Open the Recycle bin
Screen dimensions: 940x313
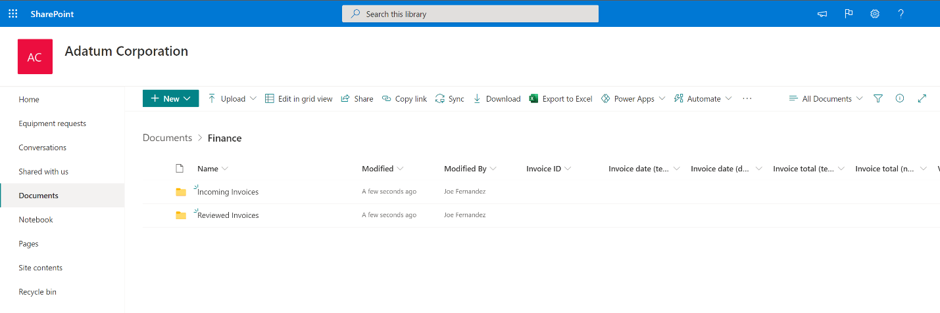pyautogui.click(x=37, y=292)
